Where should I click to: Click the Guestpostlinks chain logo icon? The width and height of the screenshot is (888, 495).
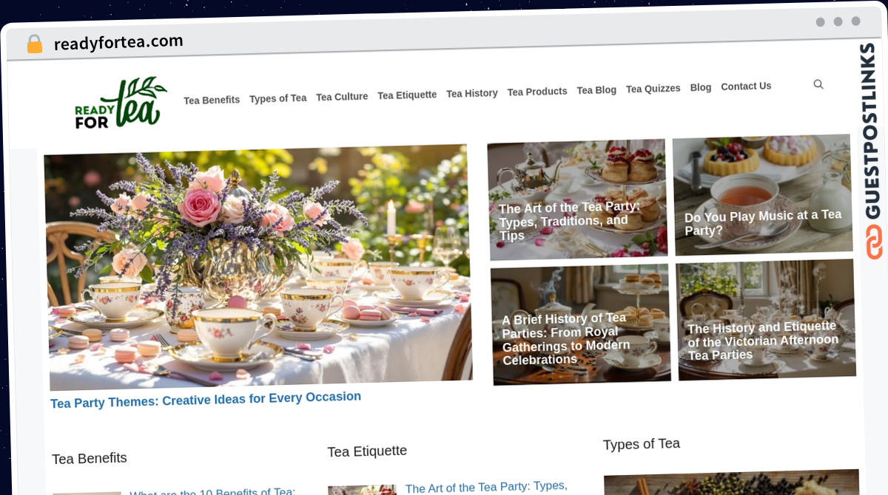(874, 242)
